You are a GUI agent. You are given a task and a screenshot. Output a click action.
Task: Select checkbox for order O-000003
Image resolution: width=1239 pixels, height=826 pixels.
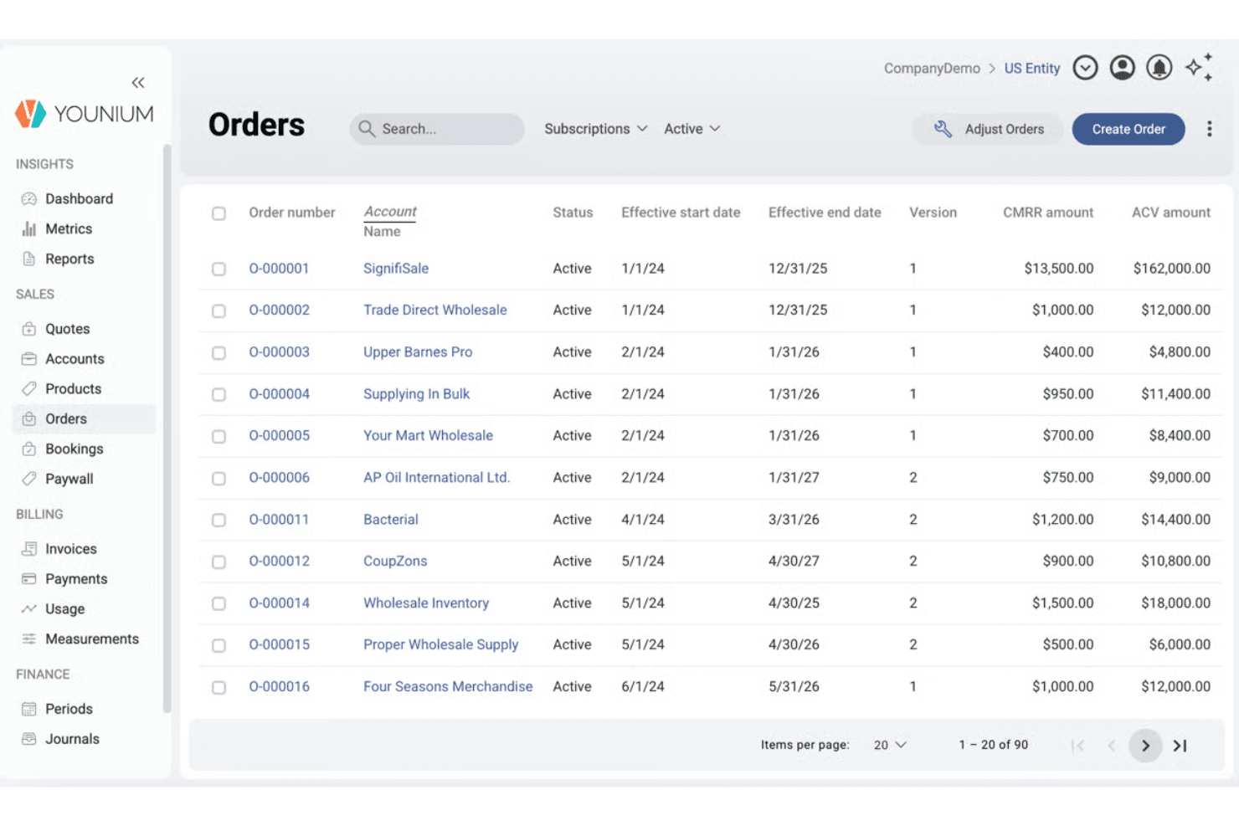218,352
